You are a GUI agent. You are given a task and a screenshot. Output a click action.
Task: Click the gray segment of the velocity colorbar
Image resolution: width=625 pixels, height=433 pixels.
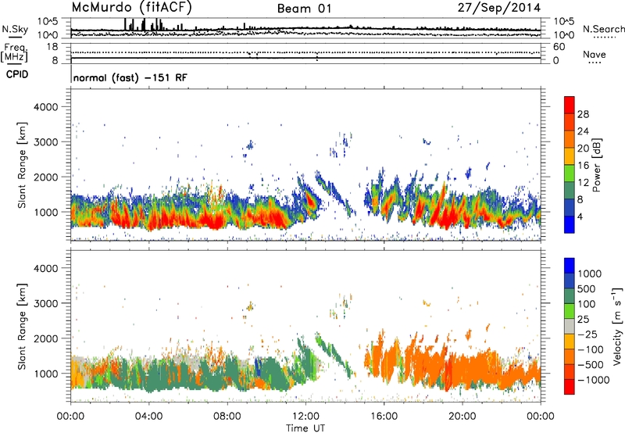click(x=570, y=326)
